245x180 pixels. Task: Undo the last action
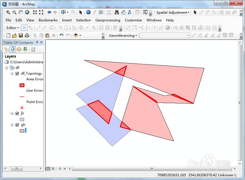(x=61, y=35)
